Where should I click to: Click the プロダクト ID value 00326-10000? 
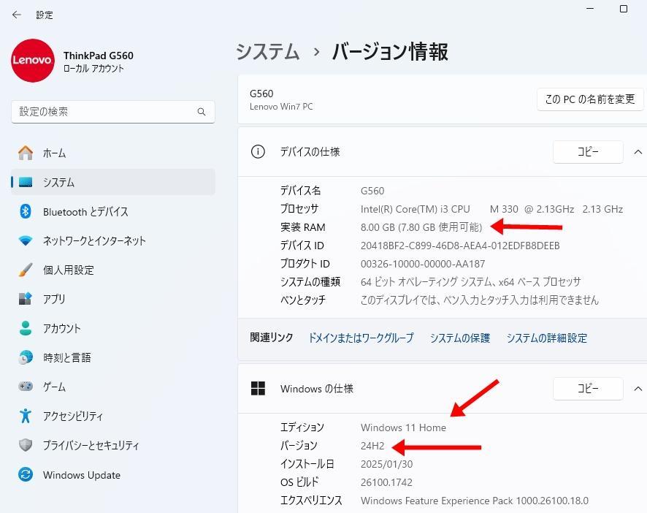pos(423,264)
